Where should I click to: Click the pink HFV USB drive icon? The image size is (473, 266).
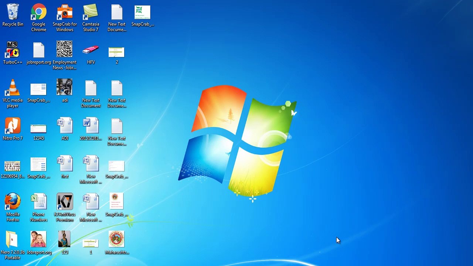click(91, 50)
